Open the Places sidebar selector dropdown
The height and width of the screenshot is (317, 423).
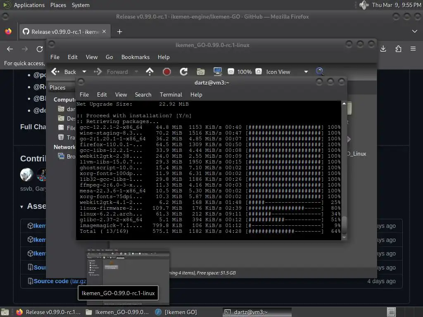click(x=62, y=88)
